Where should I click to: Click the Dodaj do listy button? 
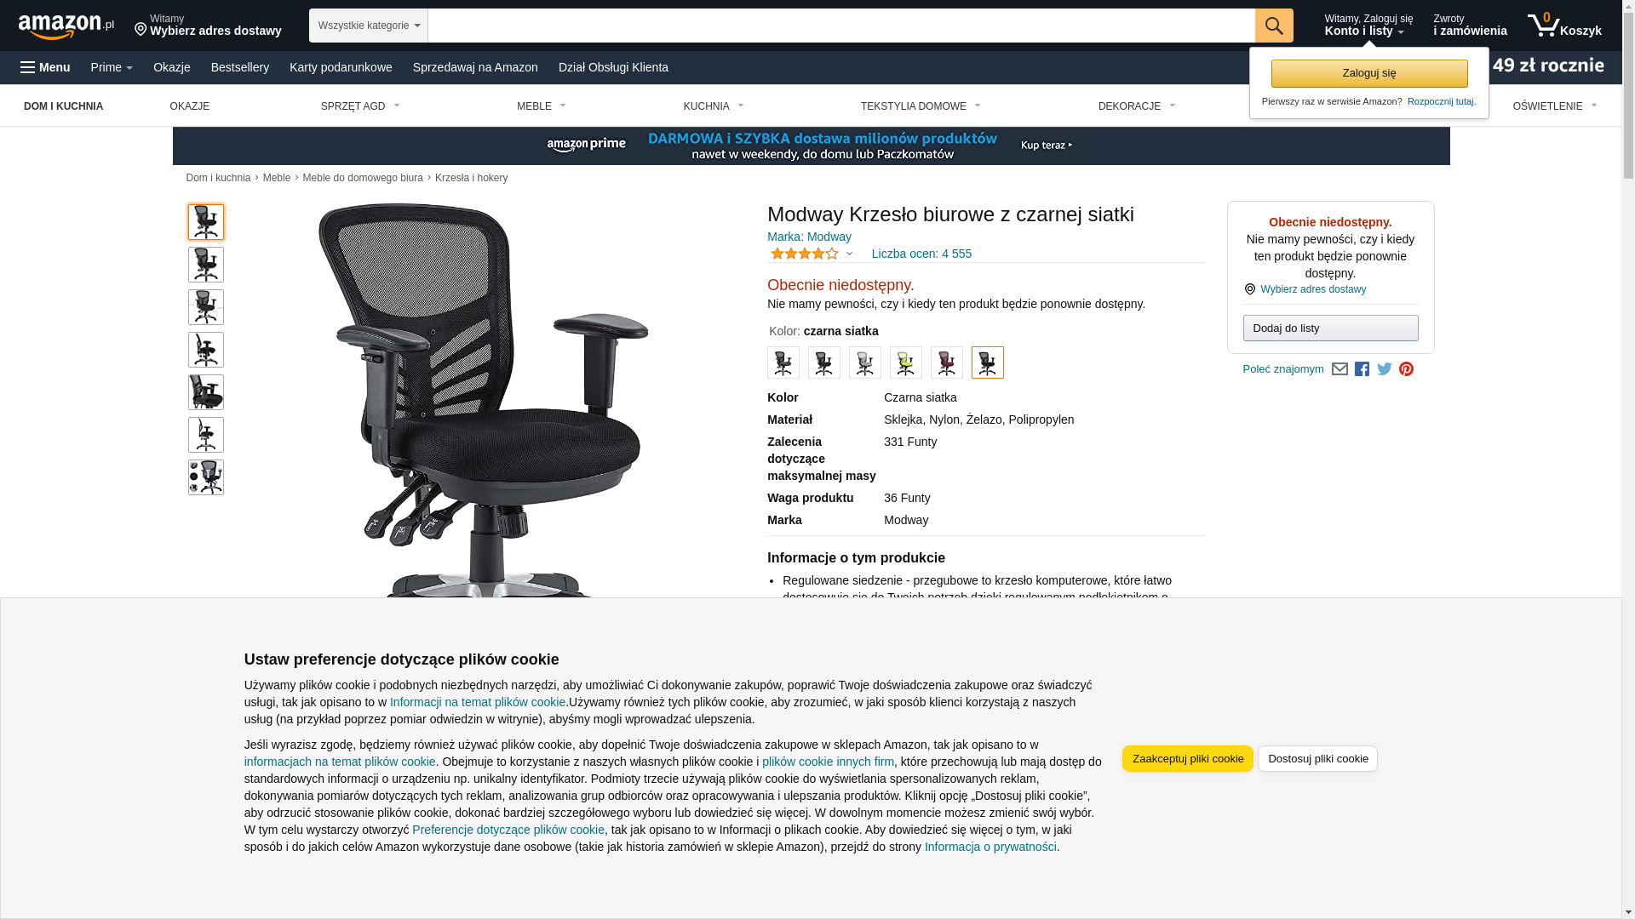pos(1330,328)
